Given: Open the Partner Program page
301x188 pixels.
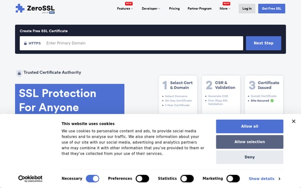Looking at the screenshot, I should click(199, 8).
